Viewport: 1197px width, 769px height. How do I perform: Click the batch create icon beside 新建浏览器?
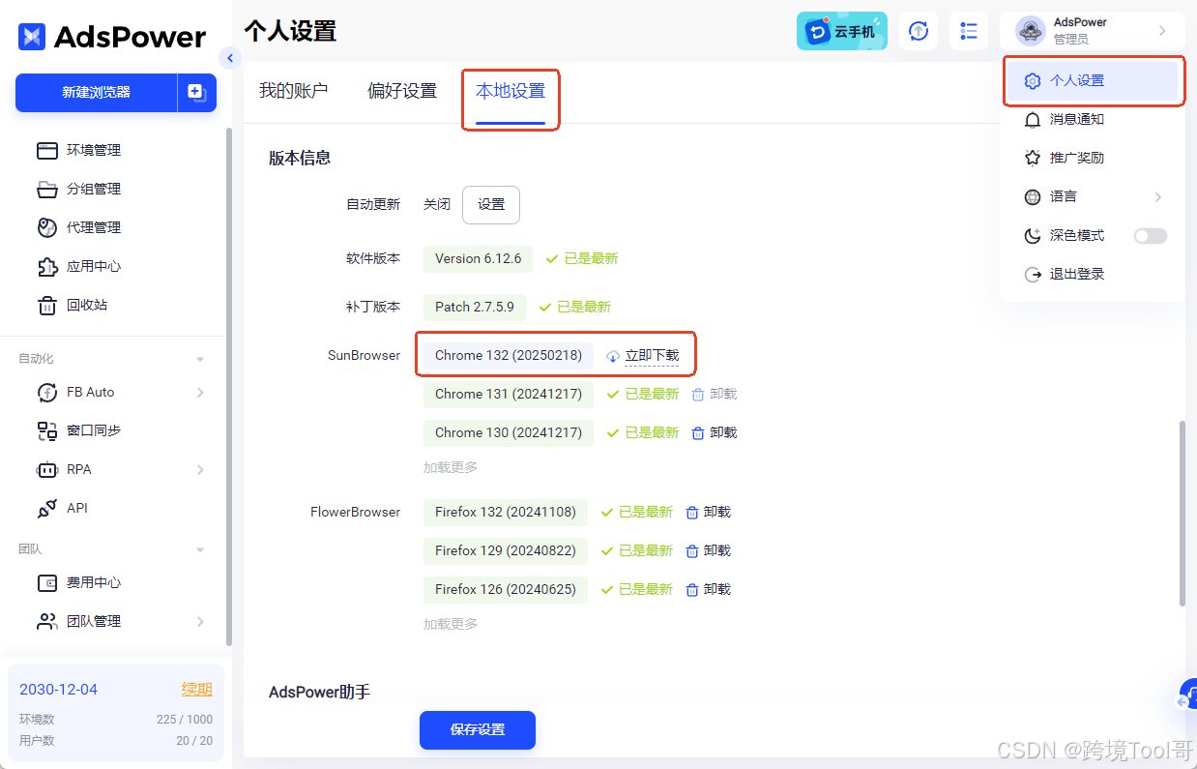[197, 93]
